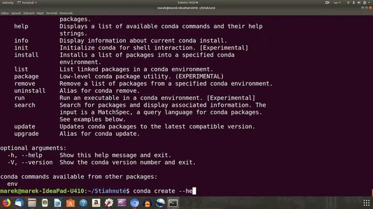Image resolution: width=373 pixels, height=209 pixels.
Task: Click the 'list' command name
Action: [21, 69]
